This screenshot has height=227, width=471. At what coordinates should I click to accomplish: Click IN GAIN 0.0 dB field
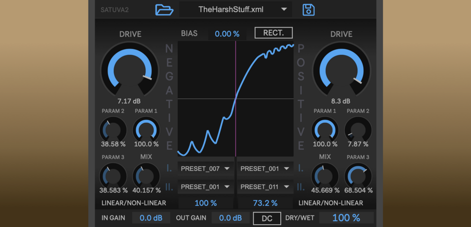151,218
